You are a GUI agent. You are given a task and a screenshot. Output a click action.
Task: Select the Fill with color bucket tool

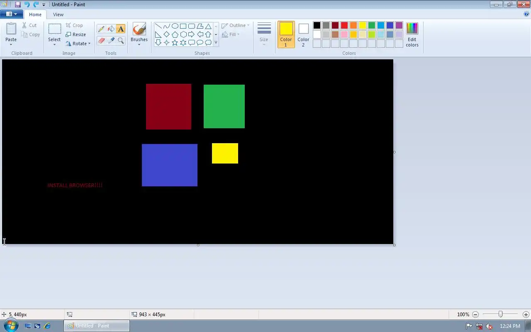(x=111, y=29)
